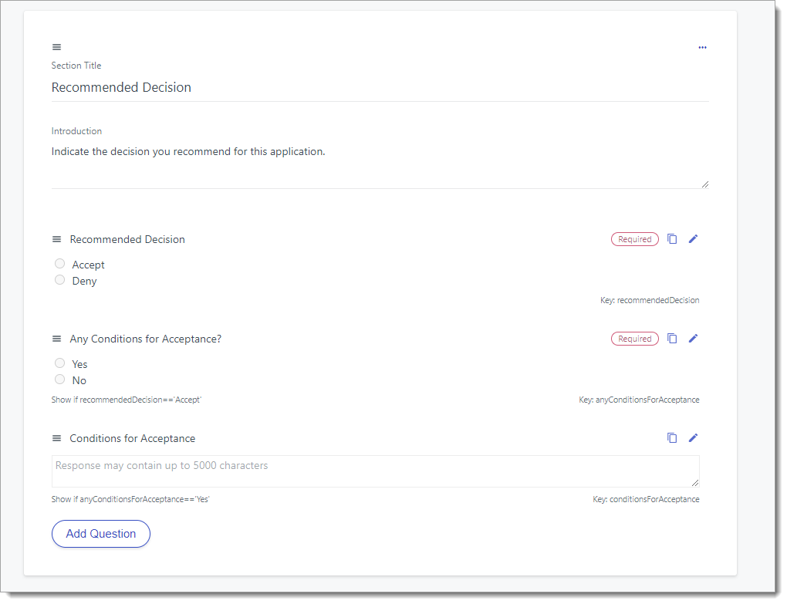
Task: Choose Deny as the recommended decision
Action: [x=59, y=280]
